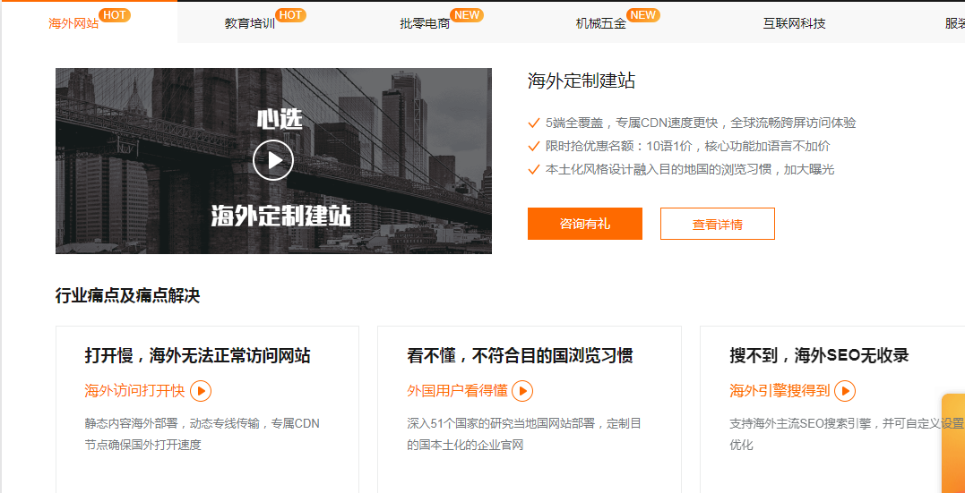This screenshot has width=965, height=493.
Task: Open the 批零电商 tab
Action: (425, 23)
